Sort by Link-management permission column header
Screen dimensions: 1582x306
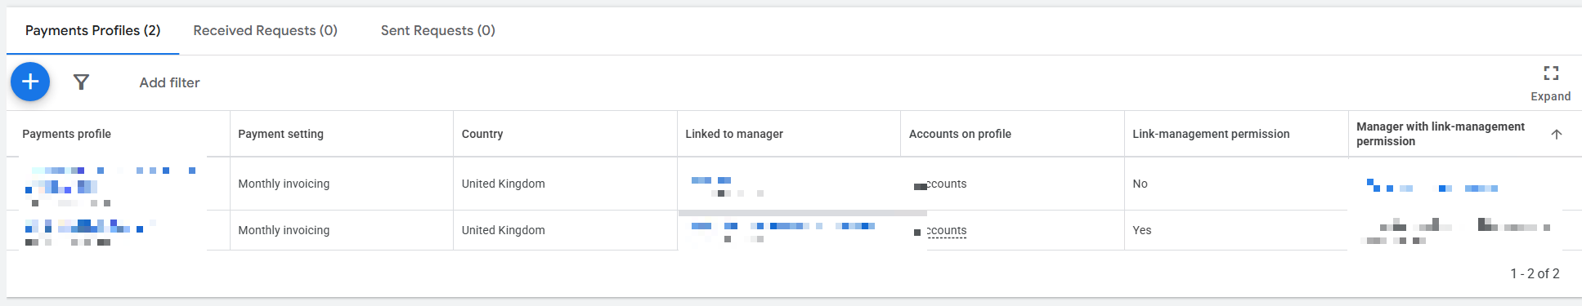pyautogui.click(x=1211, y=134)
